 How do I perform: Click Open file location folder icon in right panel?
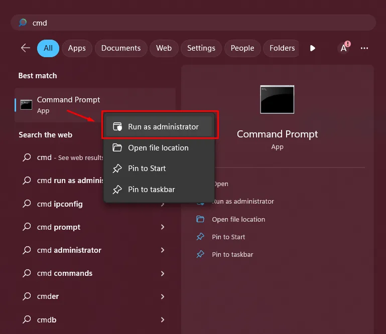pyautogui.click(x=201, y=219)
